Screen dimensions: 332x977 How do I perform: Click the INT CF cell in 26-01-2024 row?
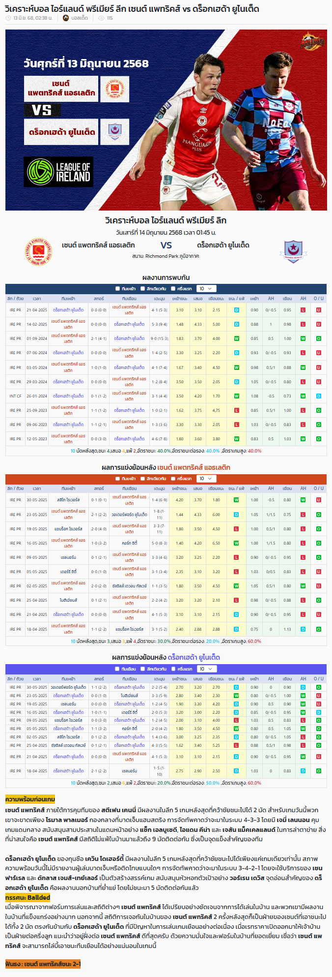[15, 396]
